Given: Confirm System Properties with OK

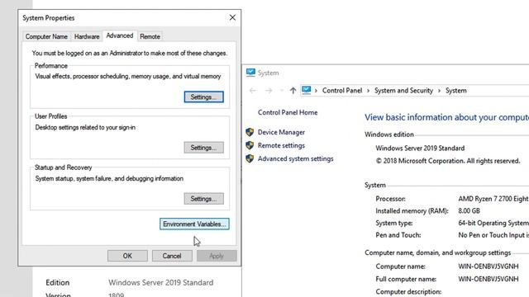Looking at the screenshot, I should tap(127, 256).
